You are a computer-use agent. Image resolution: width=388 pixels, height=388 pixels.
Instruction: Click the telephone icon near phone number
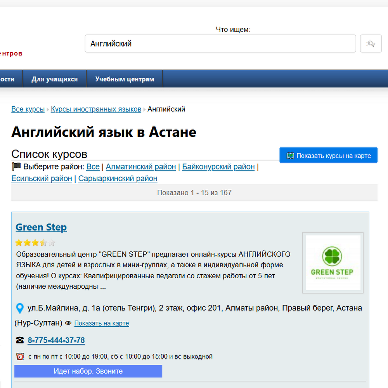pos(20,340)
